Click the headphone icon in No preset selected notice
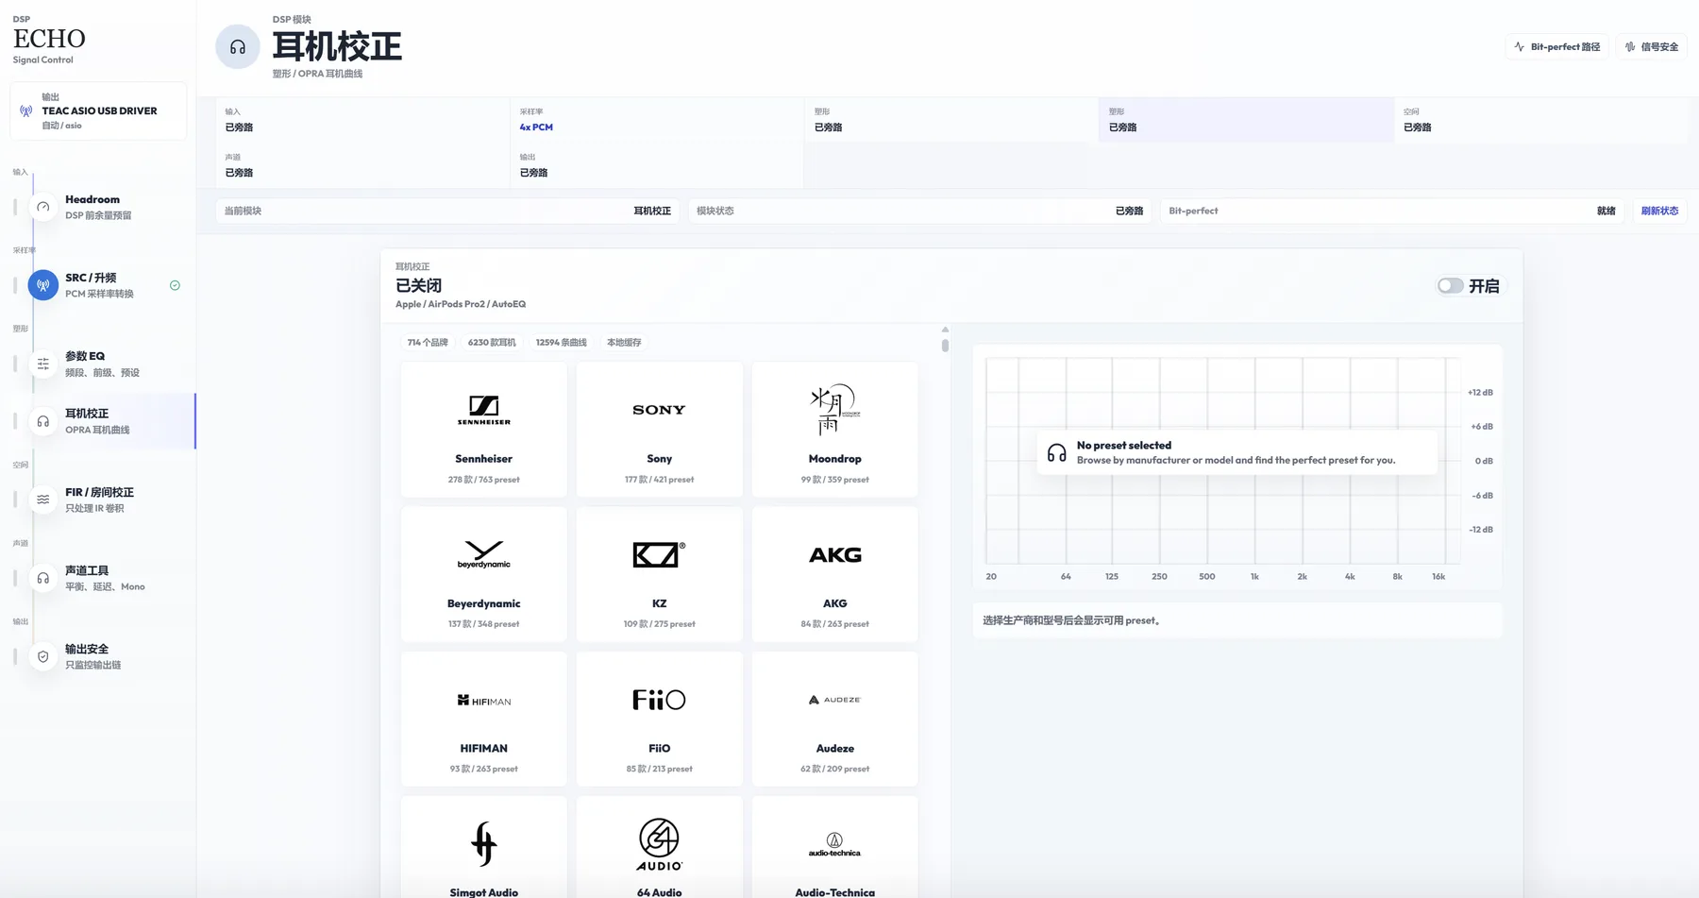This screenshot has height=898, width=1699. pos(1057,453)
